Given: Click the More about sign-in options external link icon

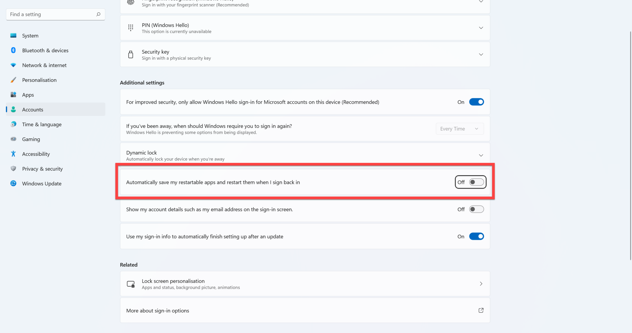Looking at the screenshot, I should coord(481,310).
